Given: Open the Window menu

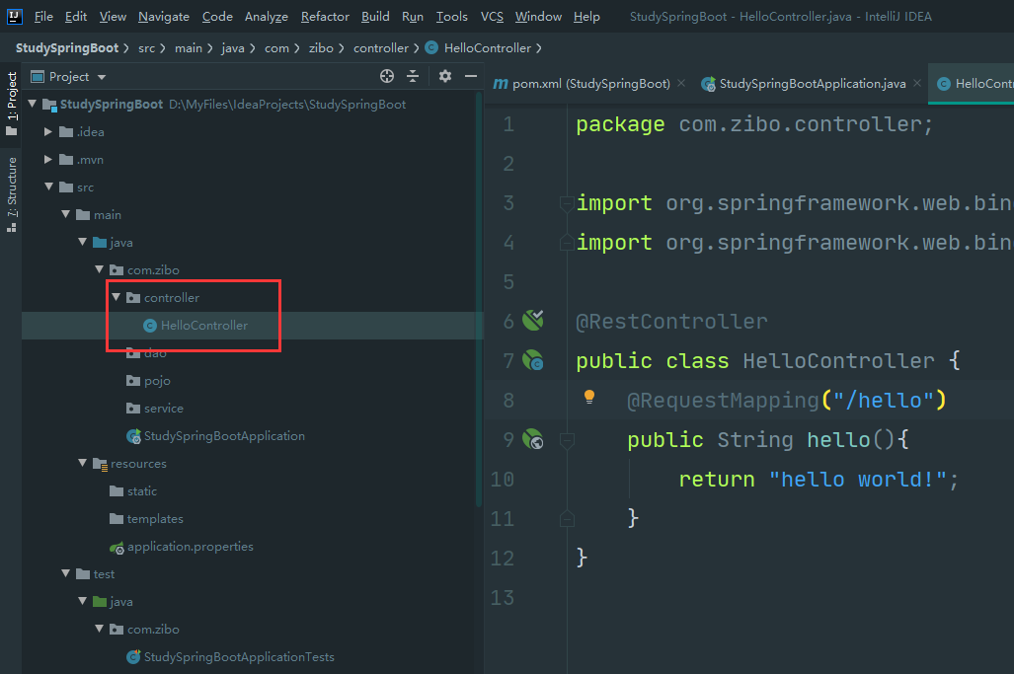Looking at the screenshot, I should tap(538, 16).
